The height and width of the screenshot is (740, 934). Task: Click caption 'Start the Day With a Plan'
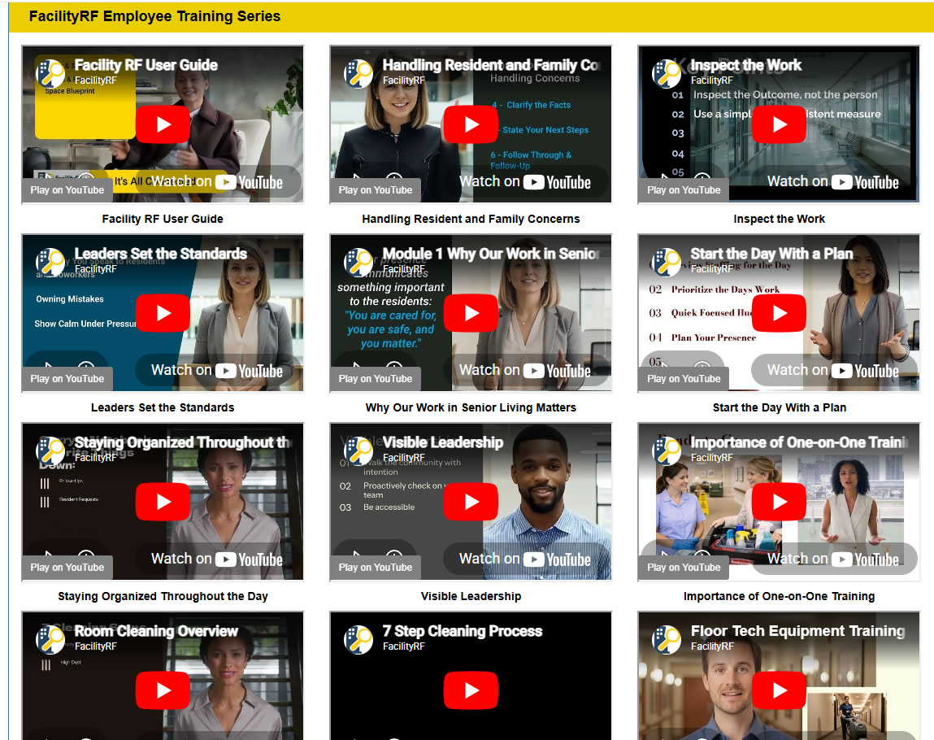pyautogui.click(x=779, y=407)
